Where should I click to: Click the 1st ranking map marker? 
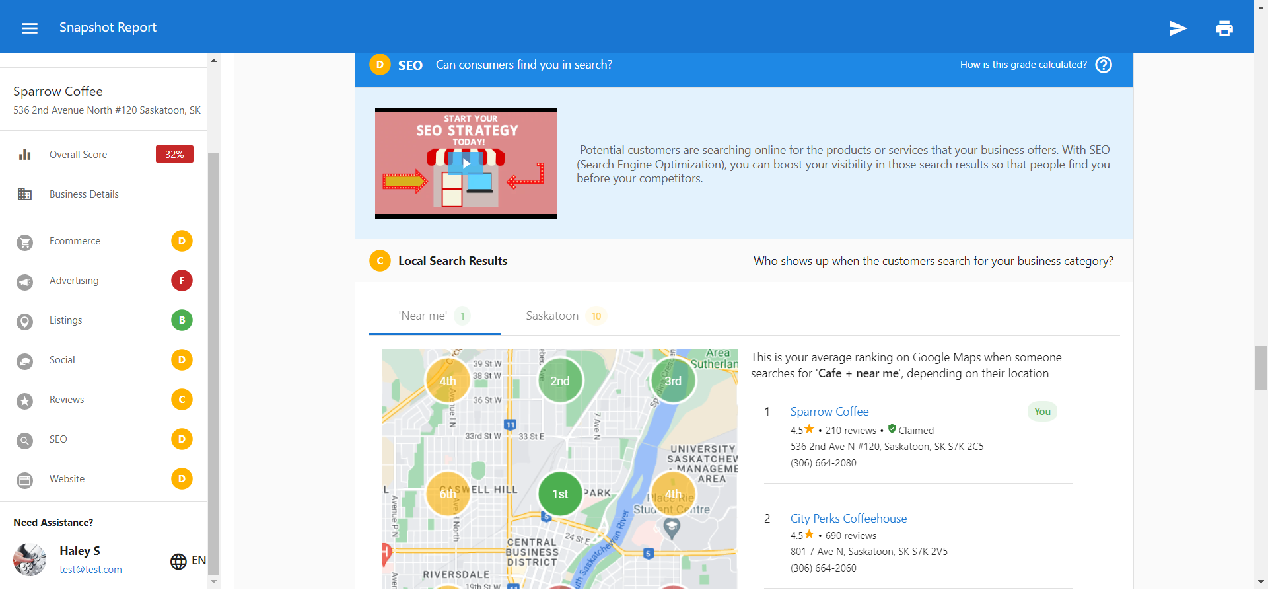pyautogui.click(x=560, y=494)
